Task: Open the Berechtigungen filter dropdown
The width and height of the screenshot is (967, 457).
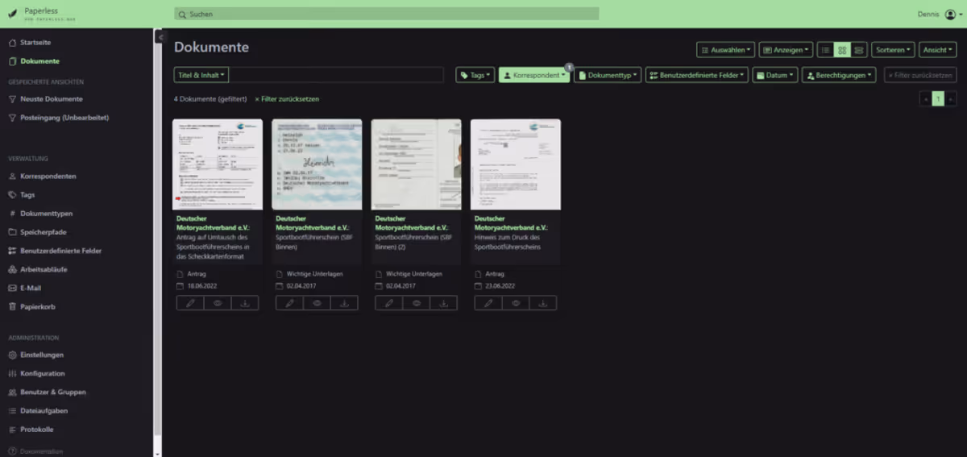Action: 839,75
